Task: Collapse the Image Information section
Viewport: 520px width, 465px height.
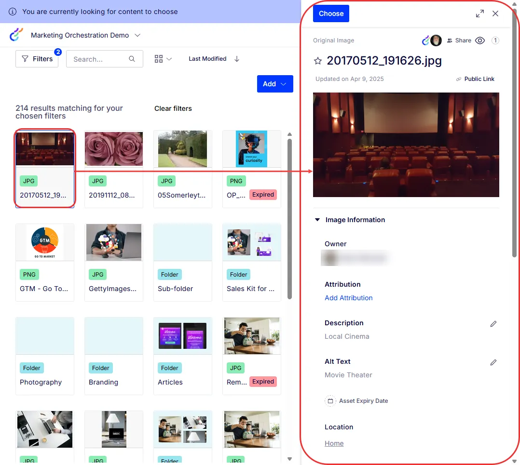Action: [317, 220]
